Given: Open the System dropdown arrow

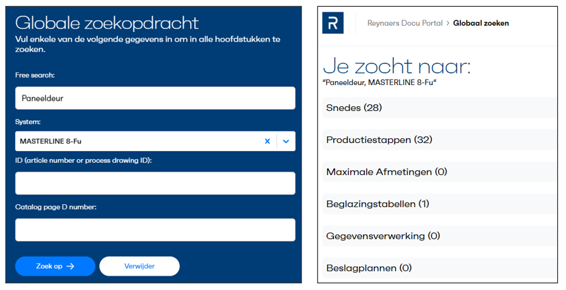Looking at the screenshot, I should pos(286,141).
